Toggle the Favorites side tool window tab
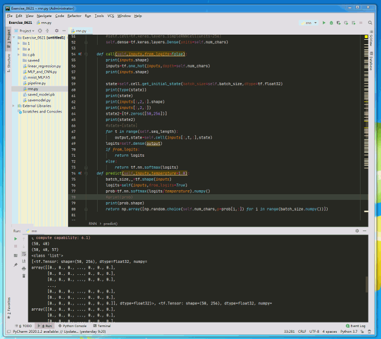The height and width of the screenshot is (339, 381). click(x=9, y=308)
